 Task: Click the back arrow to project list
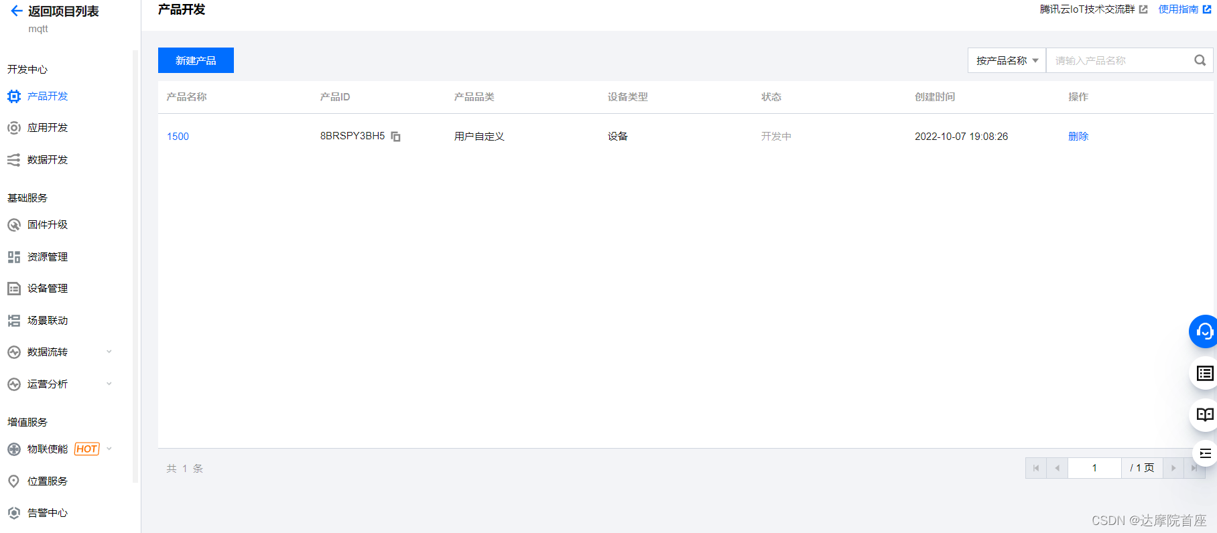pyautogui.click(x=17, y=11)
